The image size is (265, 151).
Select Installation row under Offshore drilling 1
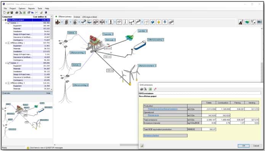[31, 51]
